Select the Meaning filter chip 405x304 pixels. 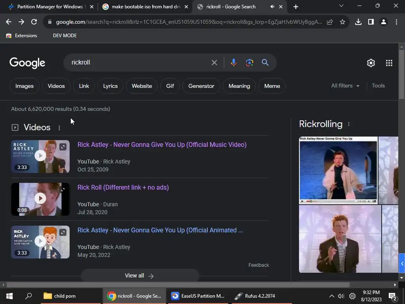pyautogui.click(x=239, y=86)
